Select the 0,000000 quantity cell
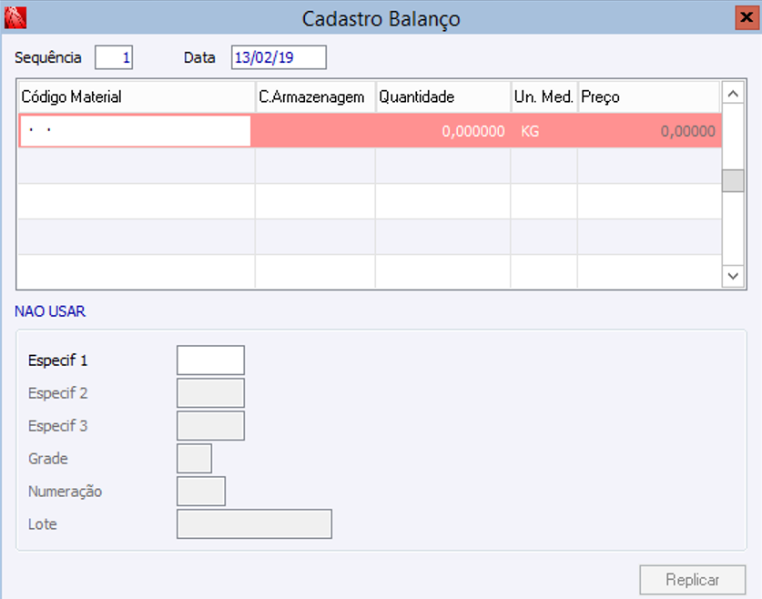 [x=442, y=131]
